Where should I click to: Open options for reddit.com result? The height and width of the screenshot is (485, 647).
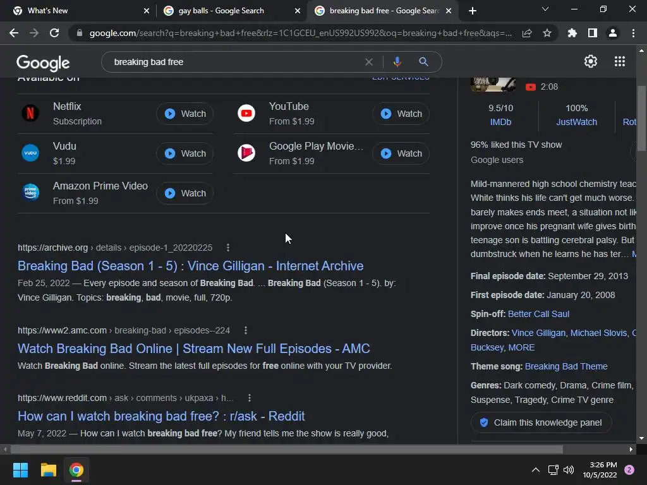click(249, 398)
